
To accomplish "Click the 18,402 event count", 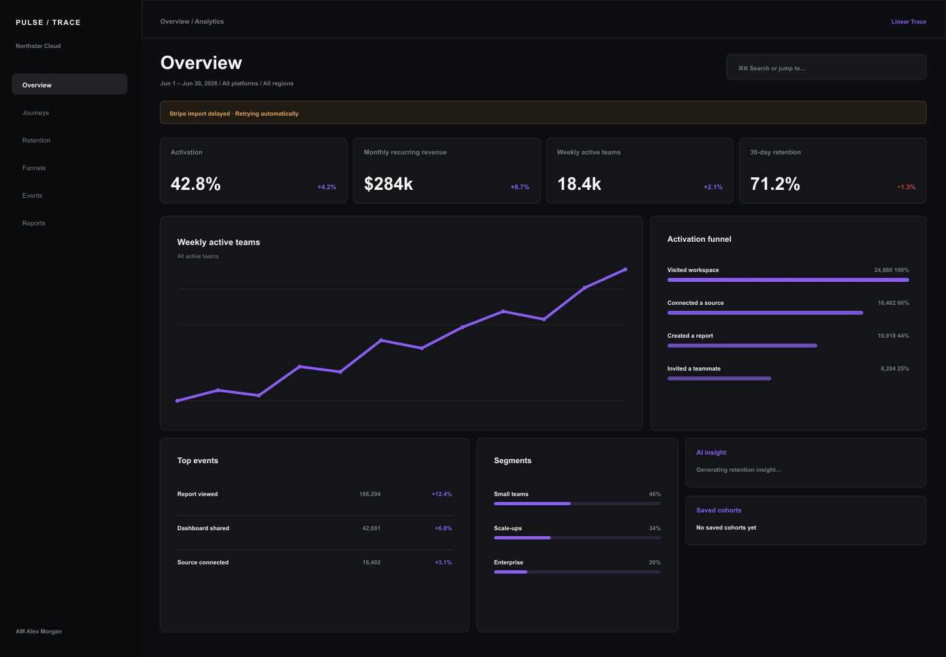I will point(371,562).
